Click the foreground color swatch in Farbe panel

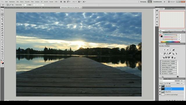[x=160, y=35]
